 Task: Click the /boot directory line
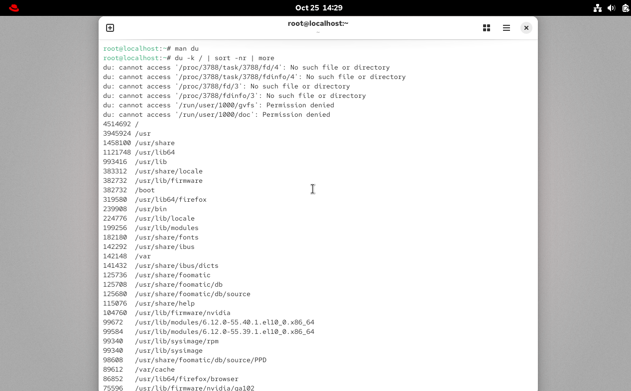pyautogui.click(x=144, y=190)
